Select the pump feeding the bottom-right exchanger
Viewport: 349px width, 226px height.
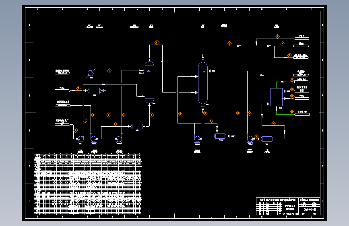click(x=250, y=139)
